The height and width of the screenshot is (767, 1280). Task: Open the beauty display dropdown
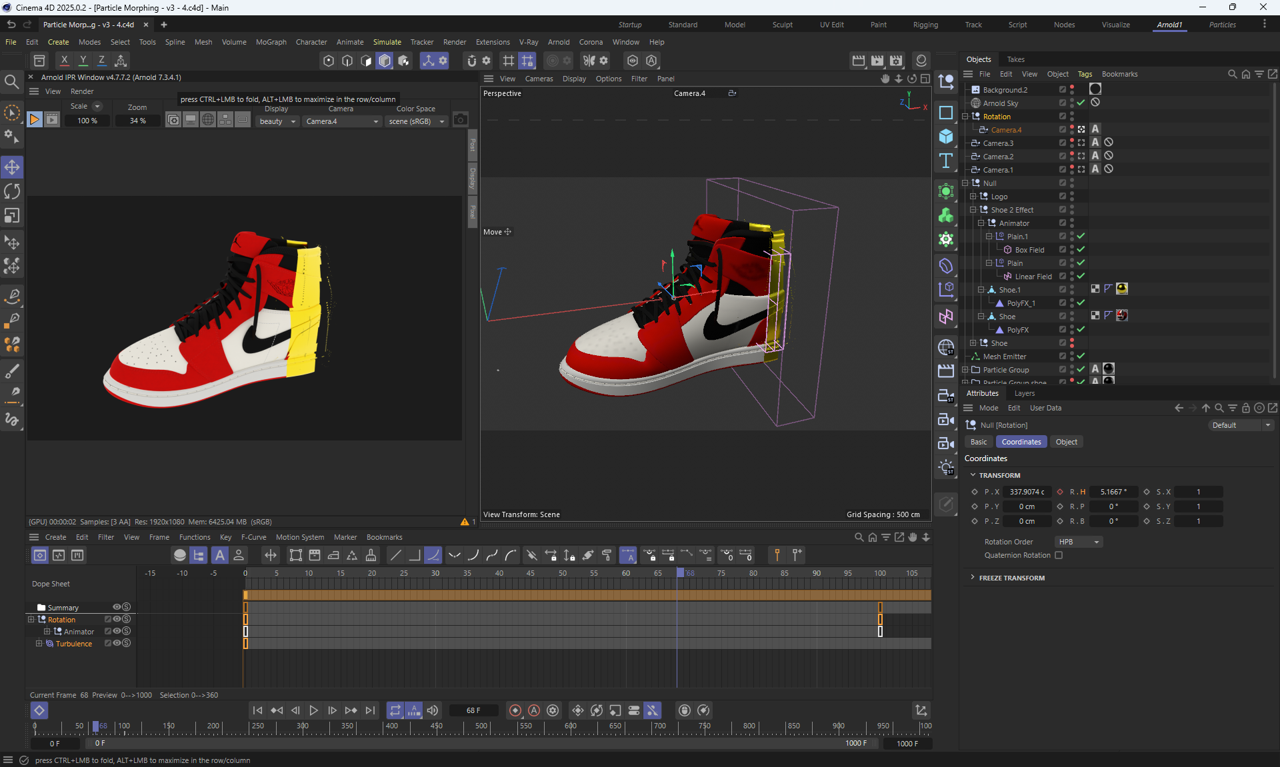click(277, 121)
